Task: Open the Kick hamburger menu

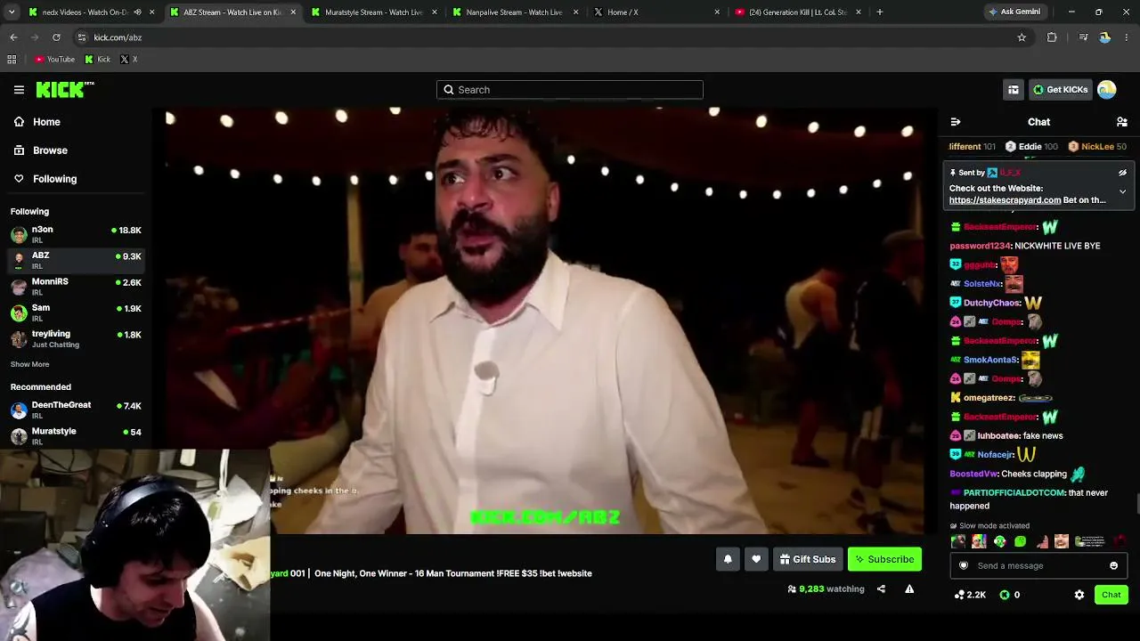Action: [19, 89]
